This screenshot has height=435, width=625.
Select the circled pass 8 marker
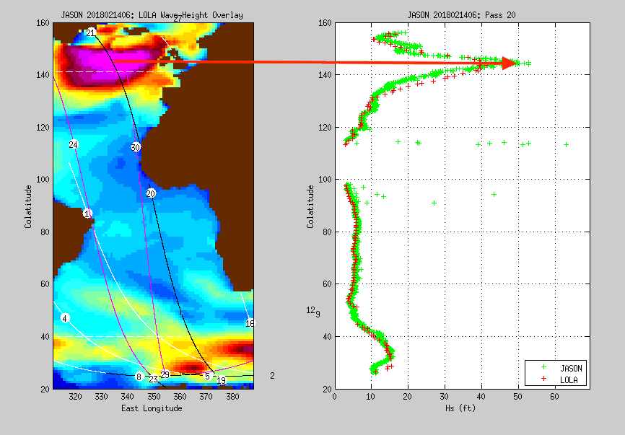coord(139,377)
